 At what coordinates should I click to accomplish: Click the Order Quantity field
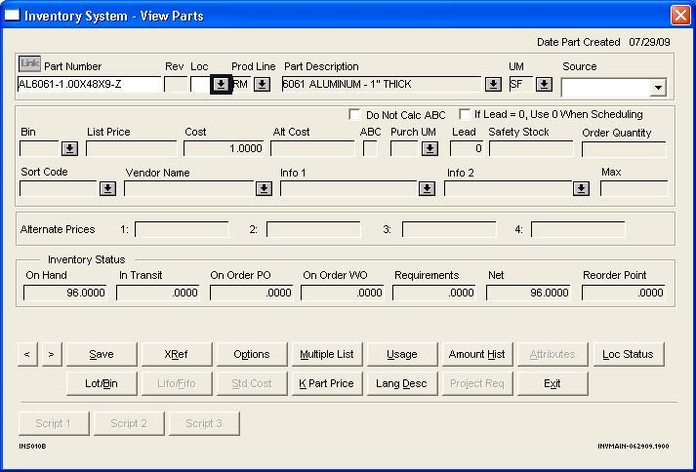tap(624, 149)
